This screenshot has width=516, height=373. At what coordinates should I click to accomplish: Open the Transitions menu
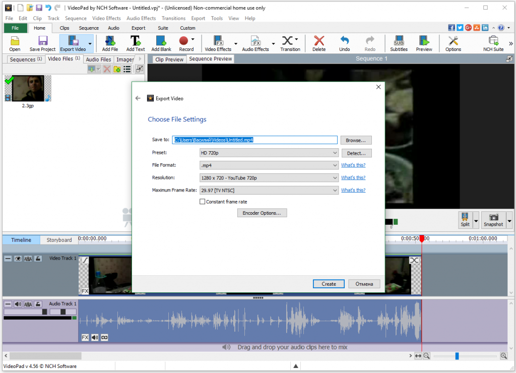pyautogui.click(x=173, y=19)
